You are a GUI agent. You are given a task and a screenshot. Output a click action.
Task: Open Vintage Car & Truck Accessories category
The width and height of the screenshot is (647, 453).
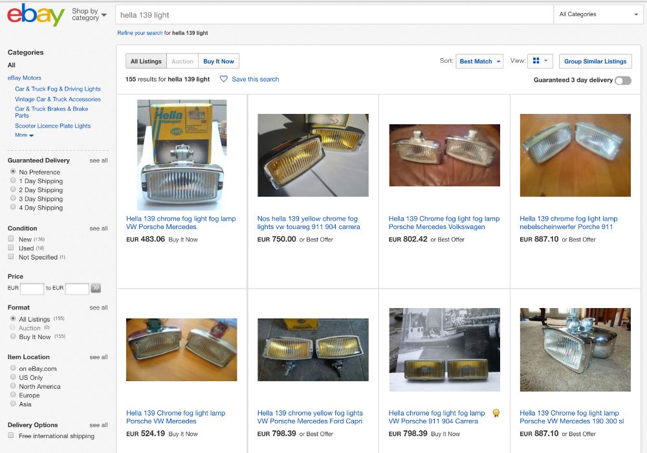click(x=58, y=99)
